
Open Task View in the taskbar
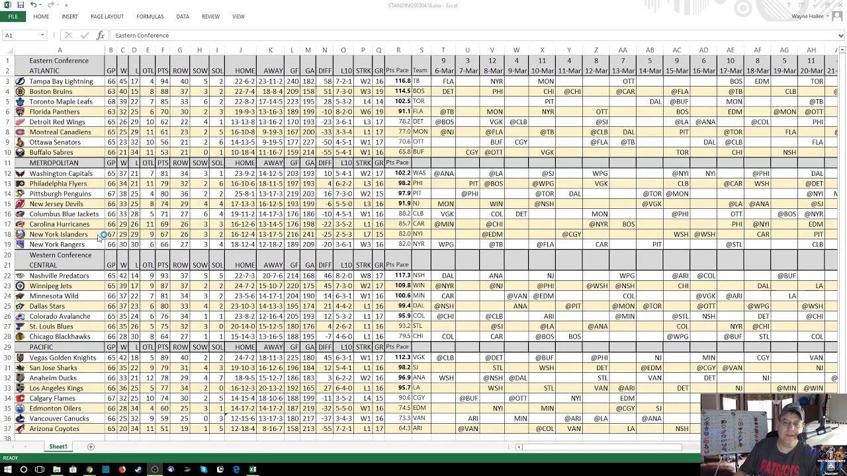pos(40,469)
